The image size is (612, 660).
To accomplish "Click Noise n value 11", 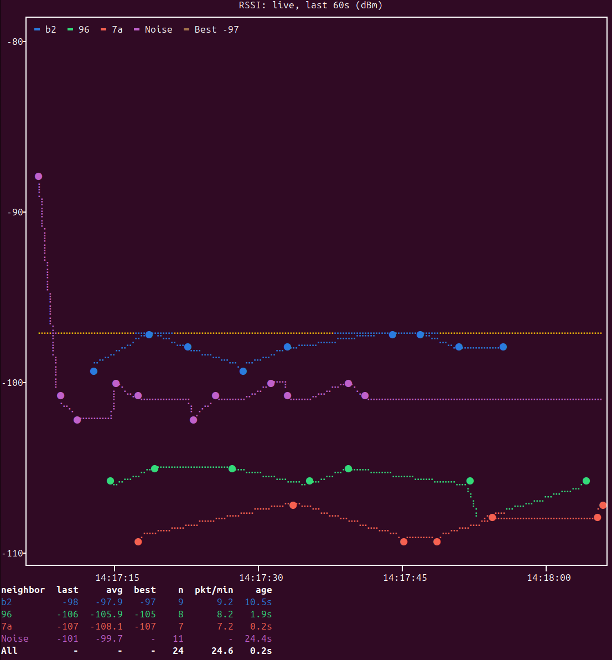I will 178,638.
